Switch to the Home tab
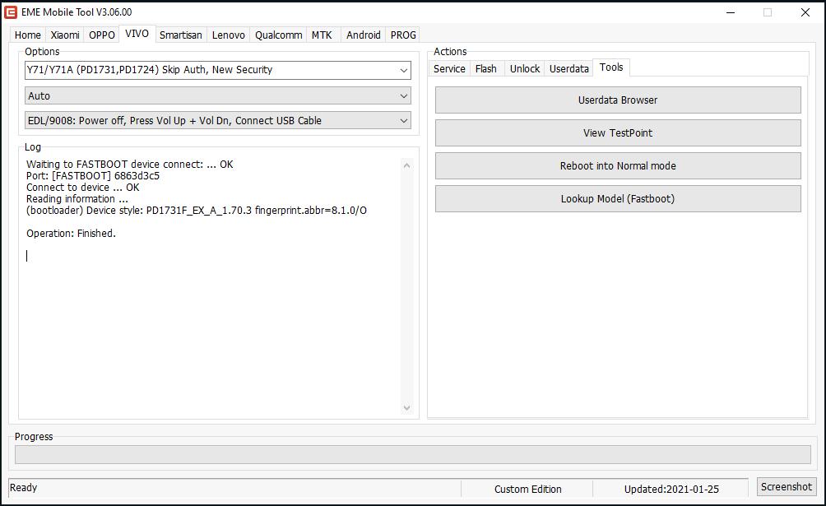The height and width of the screenshot is (506, 826). pos(27,35)
